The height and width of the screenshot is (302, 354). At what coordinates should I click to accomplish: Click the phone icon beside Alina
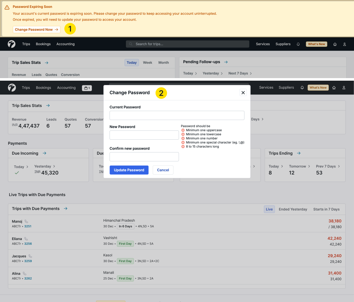pos(25,273)
